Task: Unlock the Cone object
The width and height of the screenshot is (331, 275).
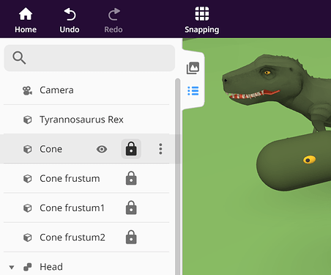Action: [131, 149]
